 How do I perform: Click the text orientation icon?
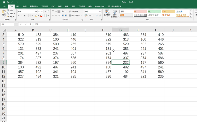point(63,11)
